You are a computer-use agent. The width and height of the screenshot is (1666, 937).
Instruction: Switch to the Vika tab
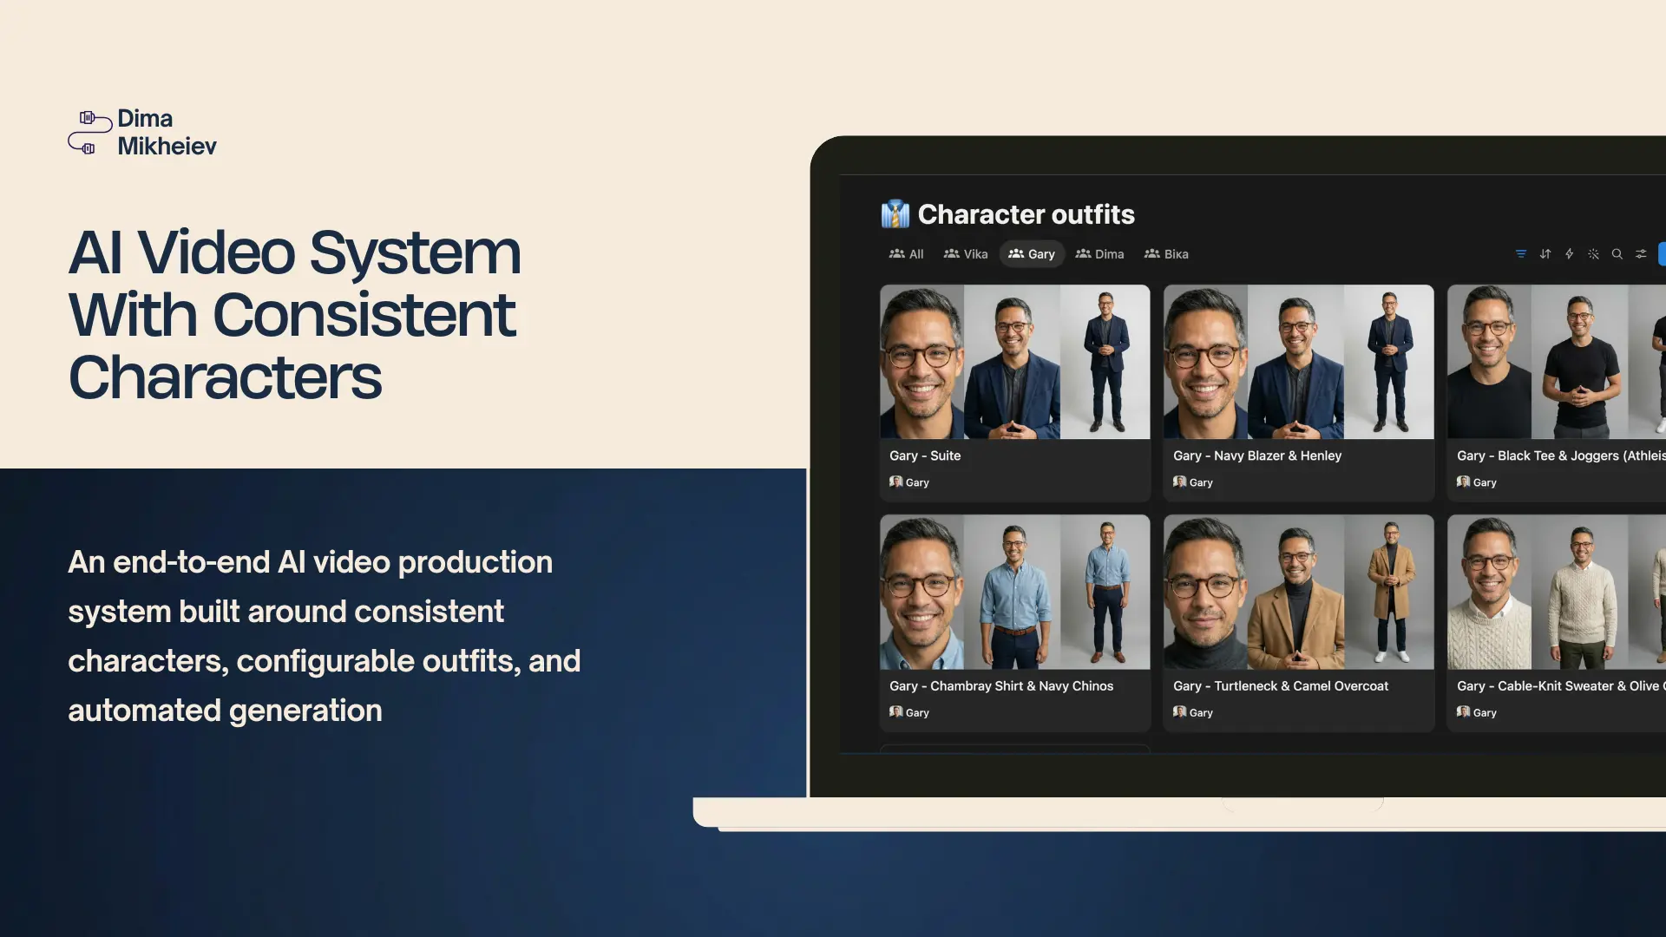pyautogui.click(x=966, y=254)
